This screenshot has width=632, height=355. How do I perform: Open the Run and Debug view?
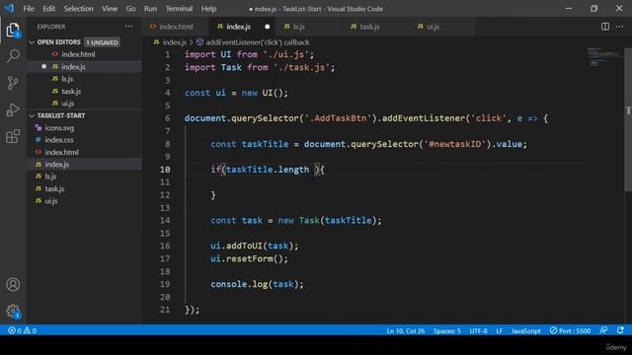(x=13, y=109)
